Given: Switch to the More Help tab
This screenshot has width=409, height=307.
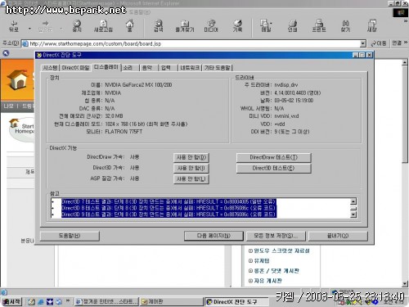Looking at the screenshot, I should (218, 68).
